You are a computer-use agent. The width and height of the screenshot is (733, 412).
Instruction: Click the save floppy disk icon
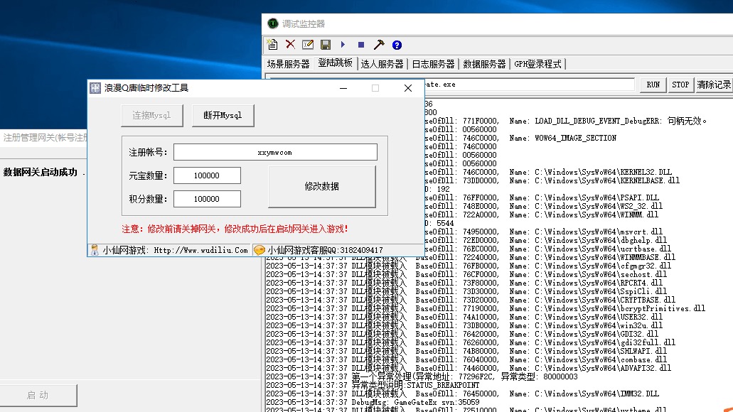coord(326,45)
